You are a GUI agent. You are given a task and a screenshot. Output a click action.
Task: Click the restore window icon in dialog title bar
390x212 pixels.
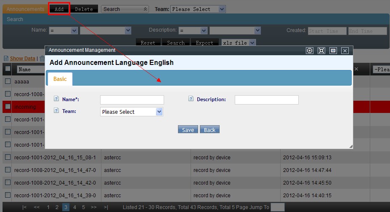(x=333, y=51)
